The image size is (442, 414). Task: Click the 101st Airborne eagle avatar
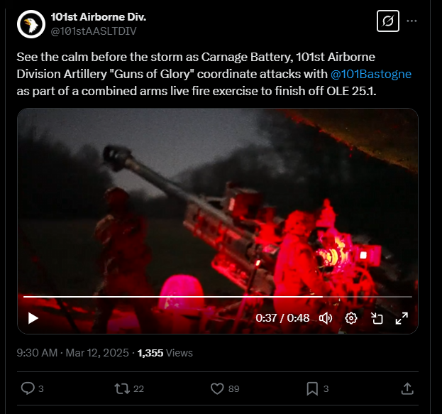[31, 24]
